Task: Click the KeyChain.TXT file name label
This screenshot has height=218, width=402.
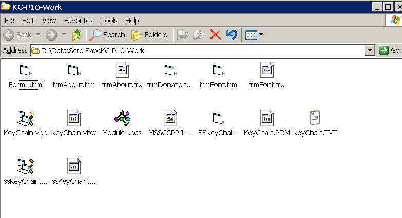Action: pos(315,133)
